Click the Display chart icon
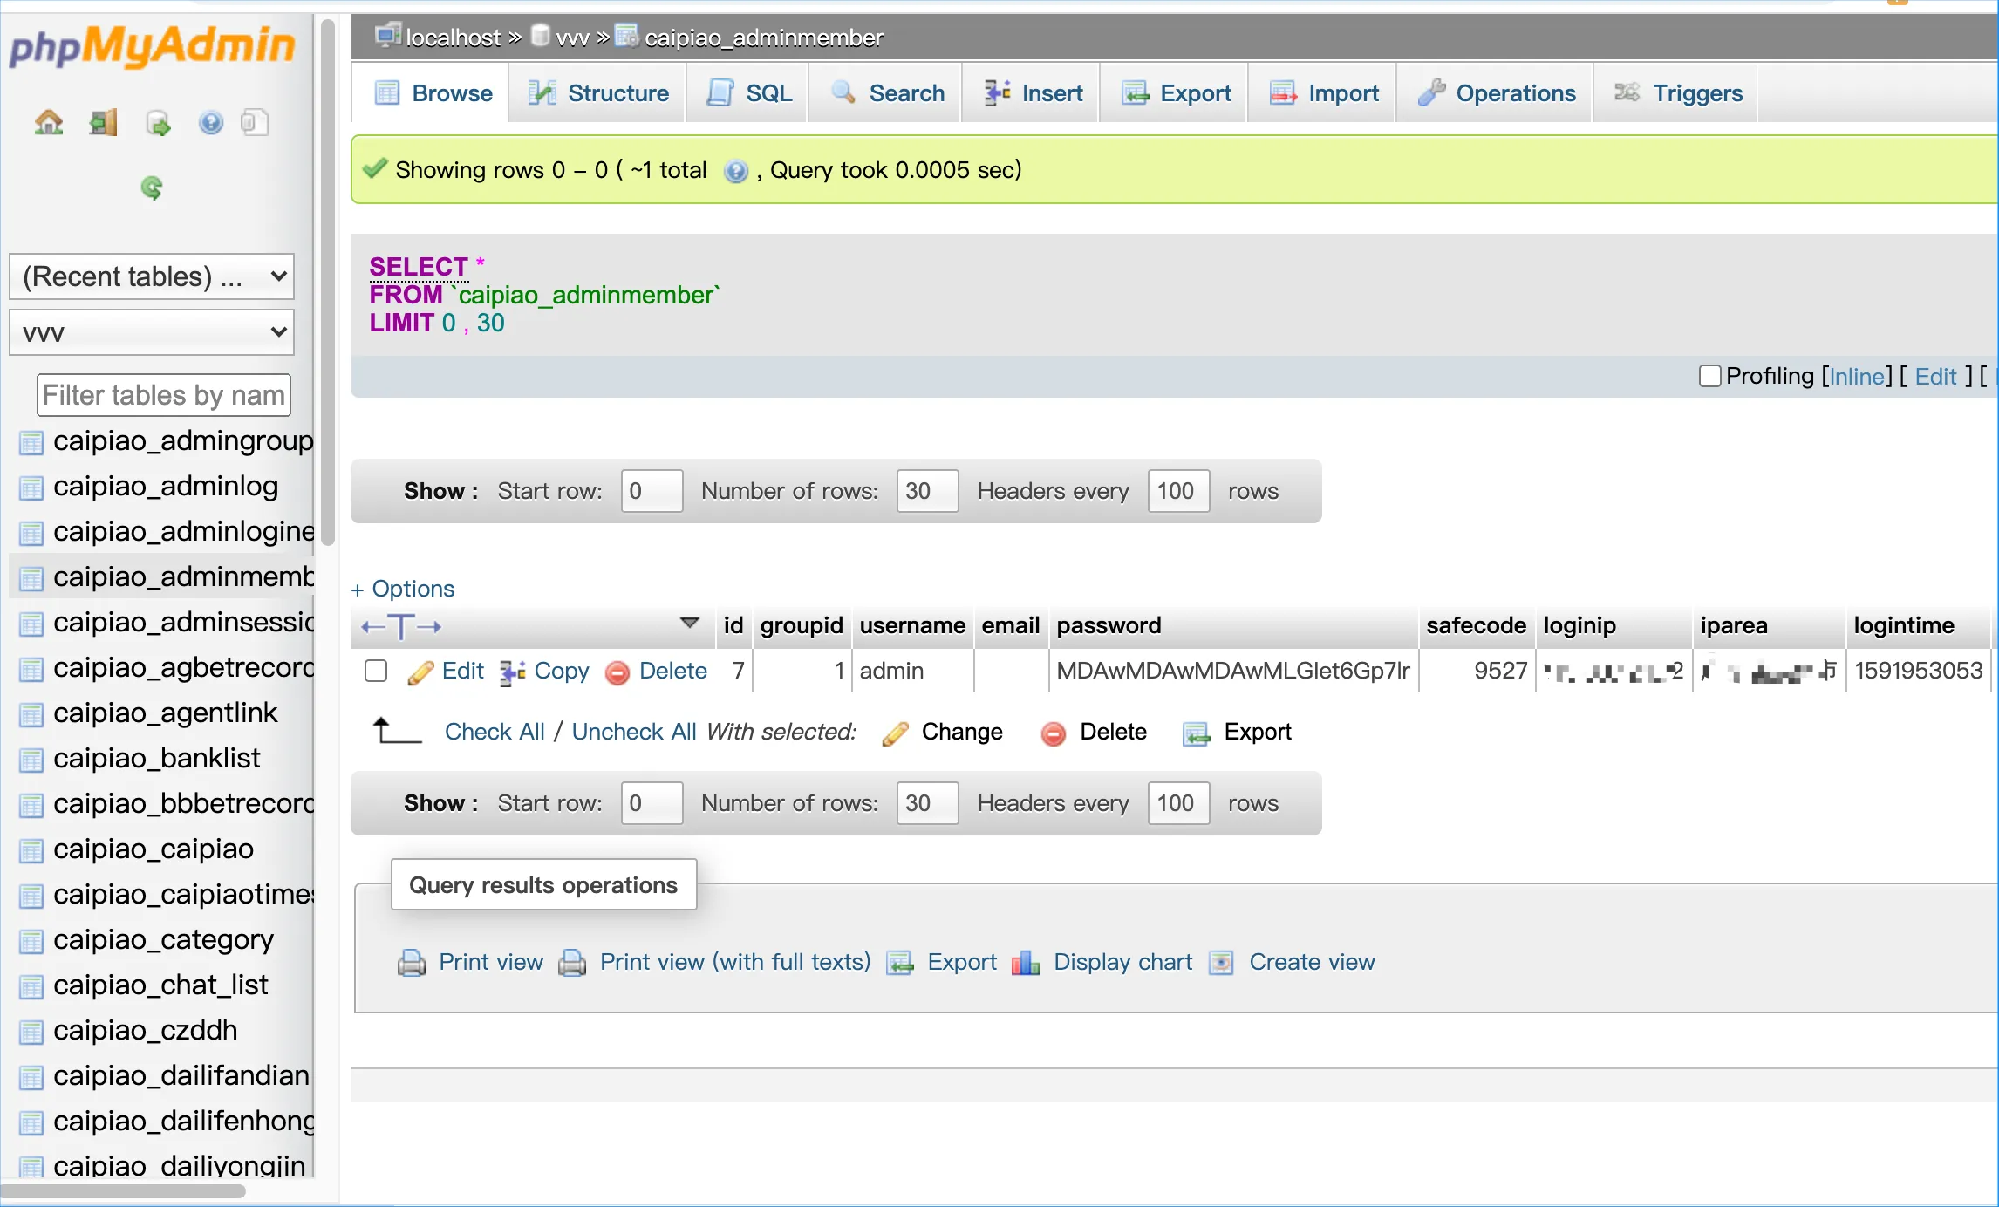This screenshot has width=1999, height=1207. pyautogui.click(x=1026, y=963)
